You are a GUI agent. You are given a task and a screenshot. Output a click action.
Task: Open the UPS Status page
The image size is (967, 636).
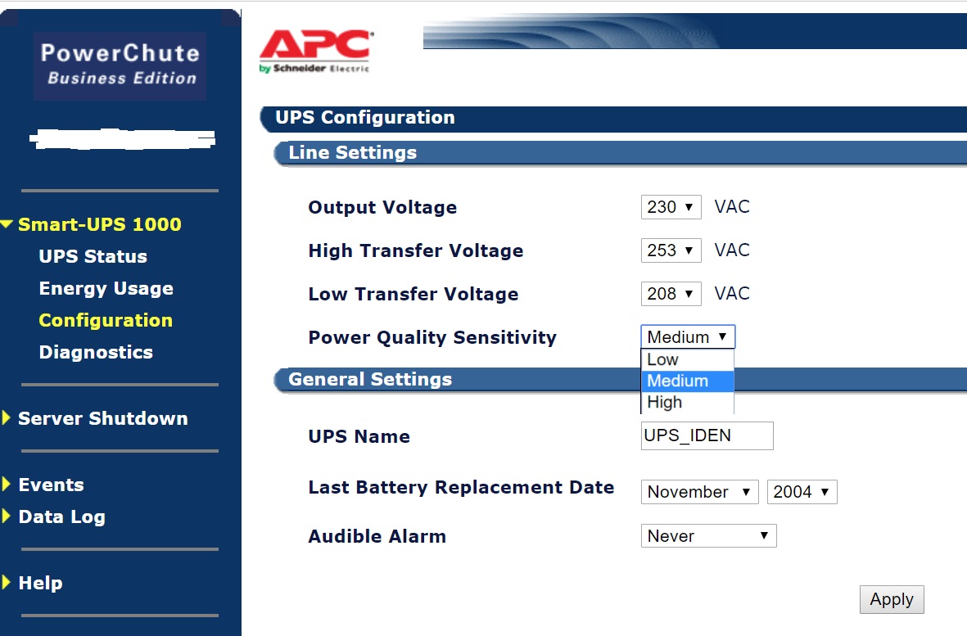[x=93, y=256]
